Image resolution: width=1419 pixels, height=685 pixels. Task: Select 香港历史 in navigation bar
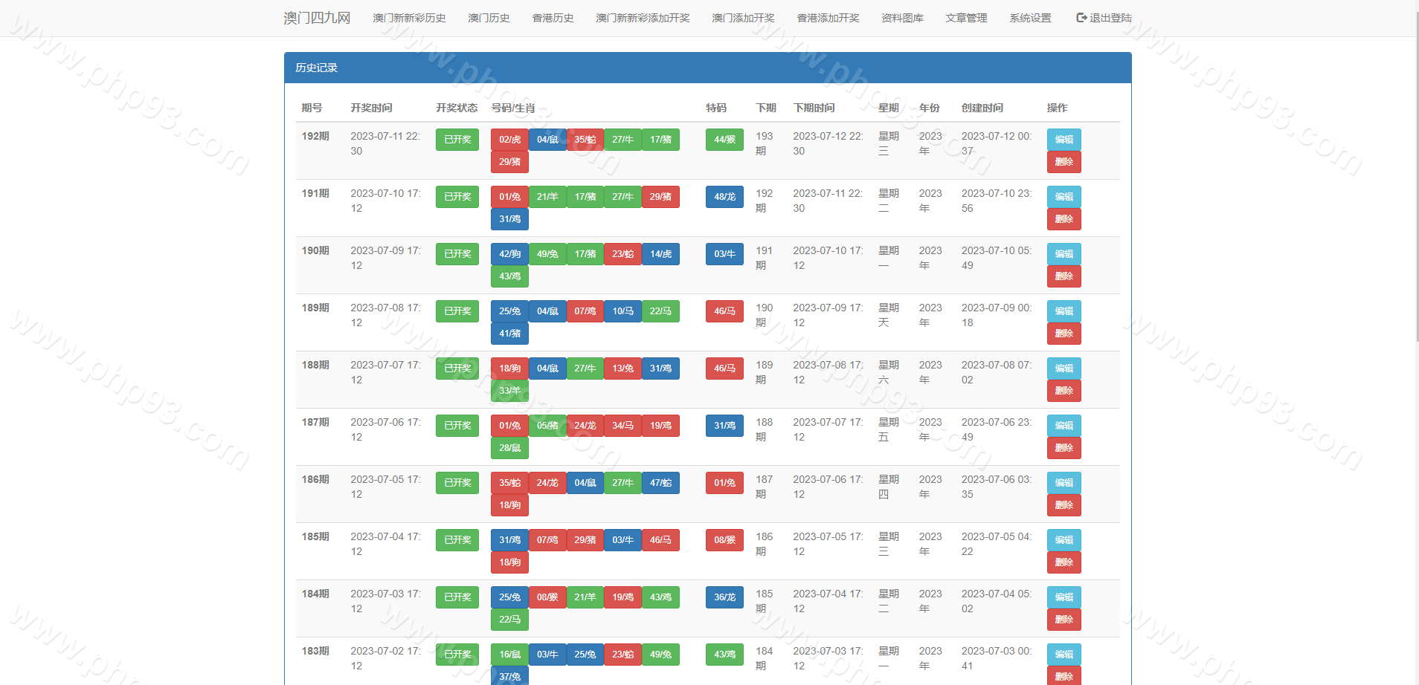(553, 18)
